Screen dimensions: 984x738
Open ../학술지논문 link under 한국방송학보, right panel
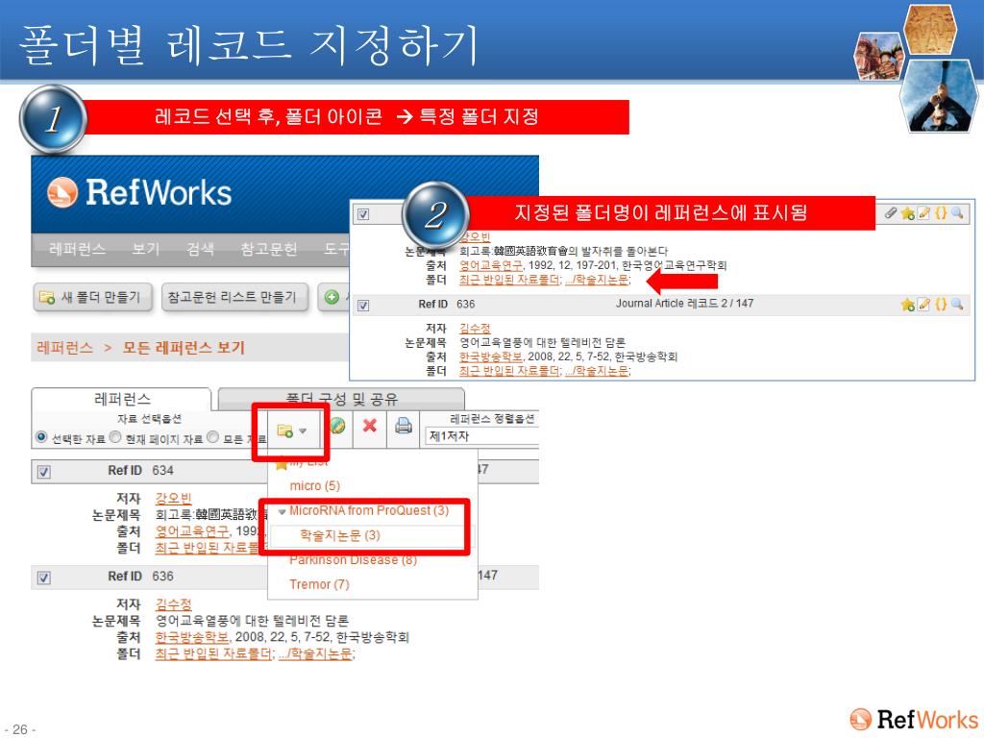597,371
